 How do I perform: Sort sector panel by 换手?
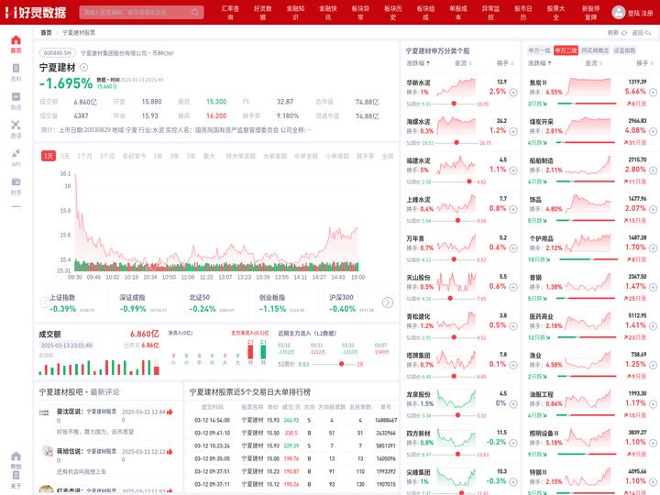tap(644, 63)
